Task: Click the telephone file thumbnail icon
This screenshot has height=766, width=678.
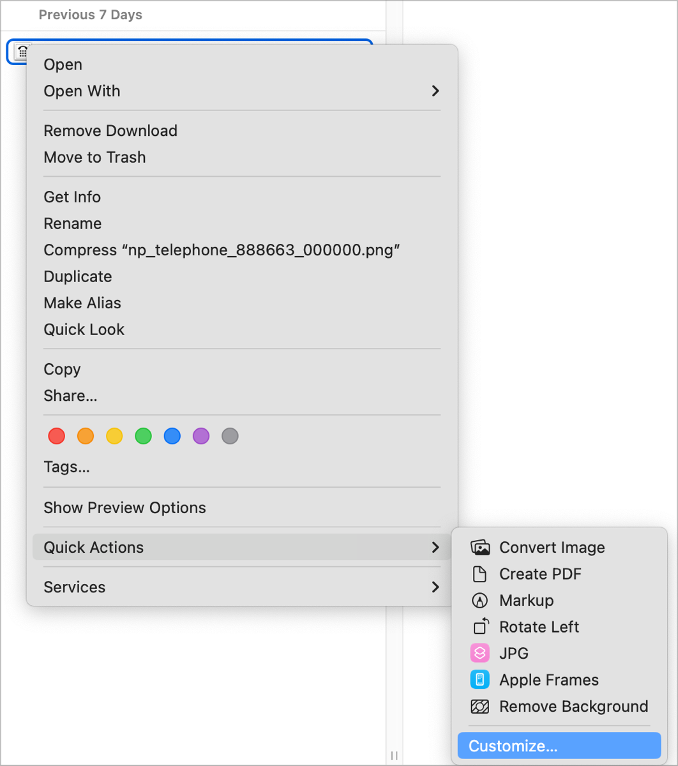Action: [22, 52]
